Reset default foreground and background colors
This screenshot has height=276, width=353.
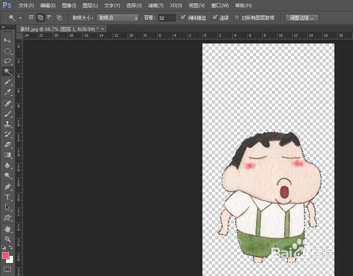click(4, 248)
